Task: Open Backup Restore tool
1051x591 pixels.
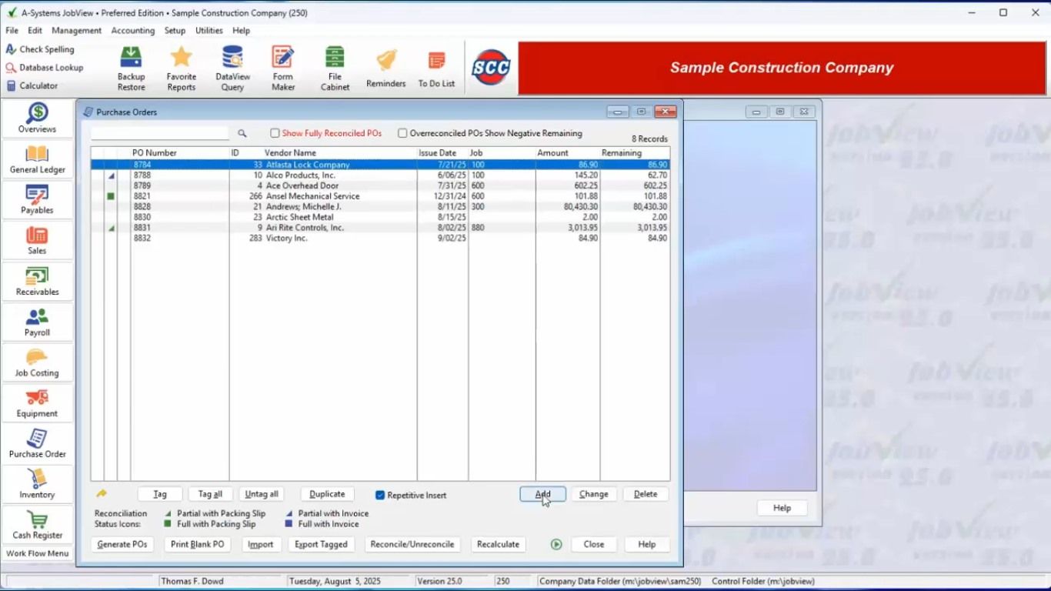Action: coord(131,68)
